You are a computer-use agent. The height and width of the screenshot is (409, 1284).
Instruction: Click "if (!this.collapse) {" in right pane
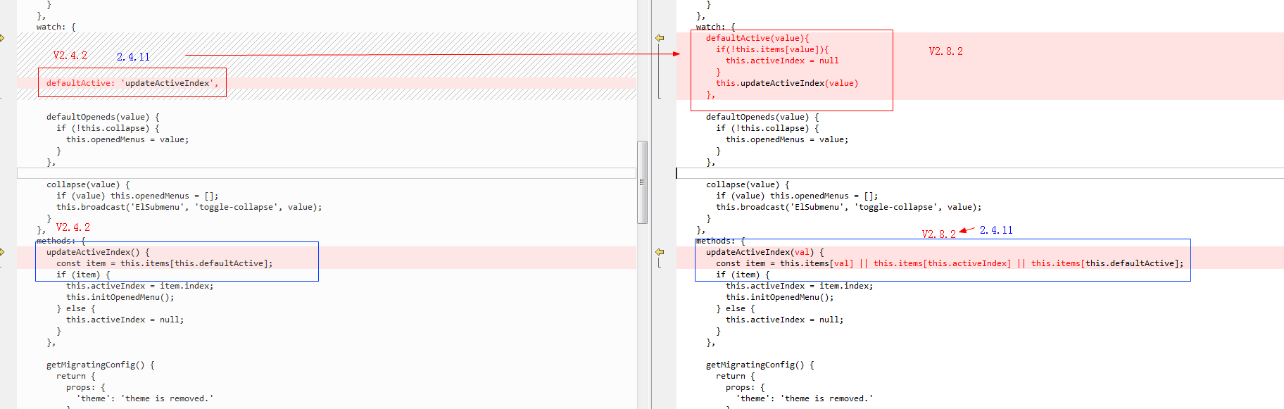pos(767,128)
